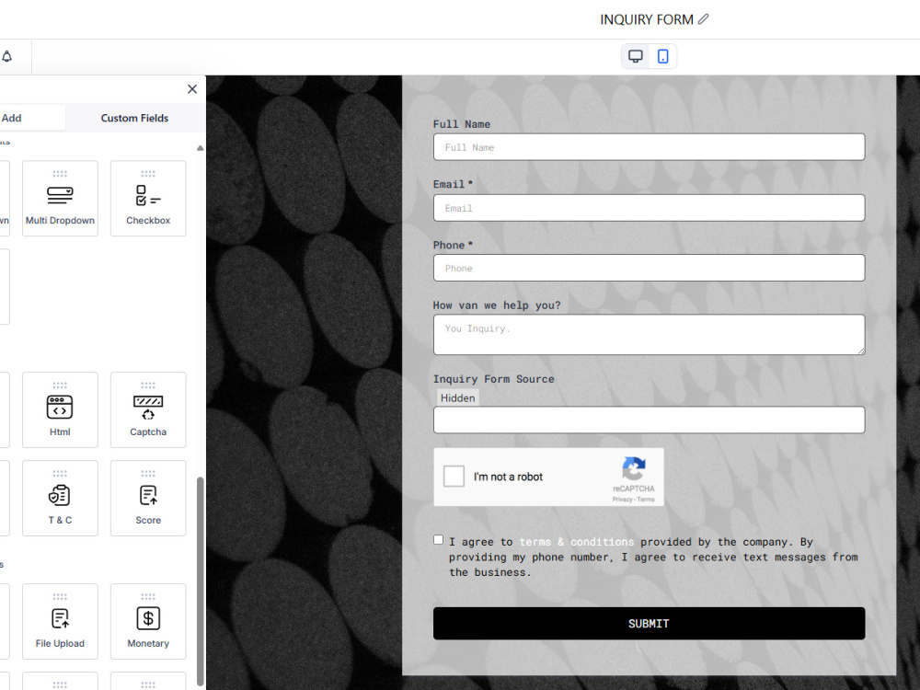
Task: Select the 'Email *' field label
Action: [453, 184]
